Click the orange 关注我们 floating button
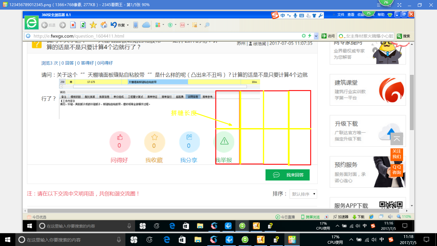 [397, 154]
